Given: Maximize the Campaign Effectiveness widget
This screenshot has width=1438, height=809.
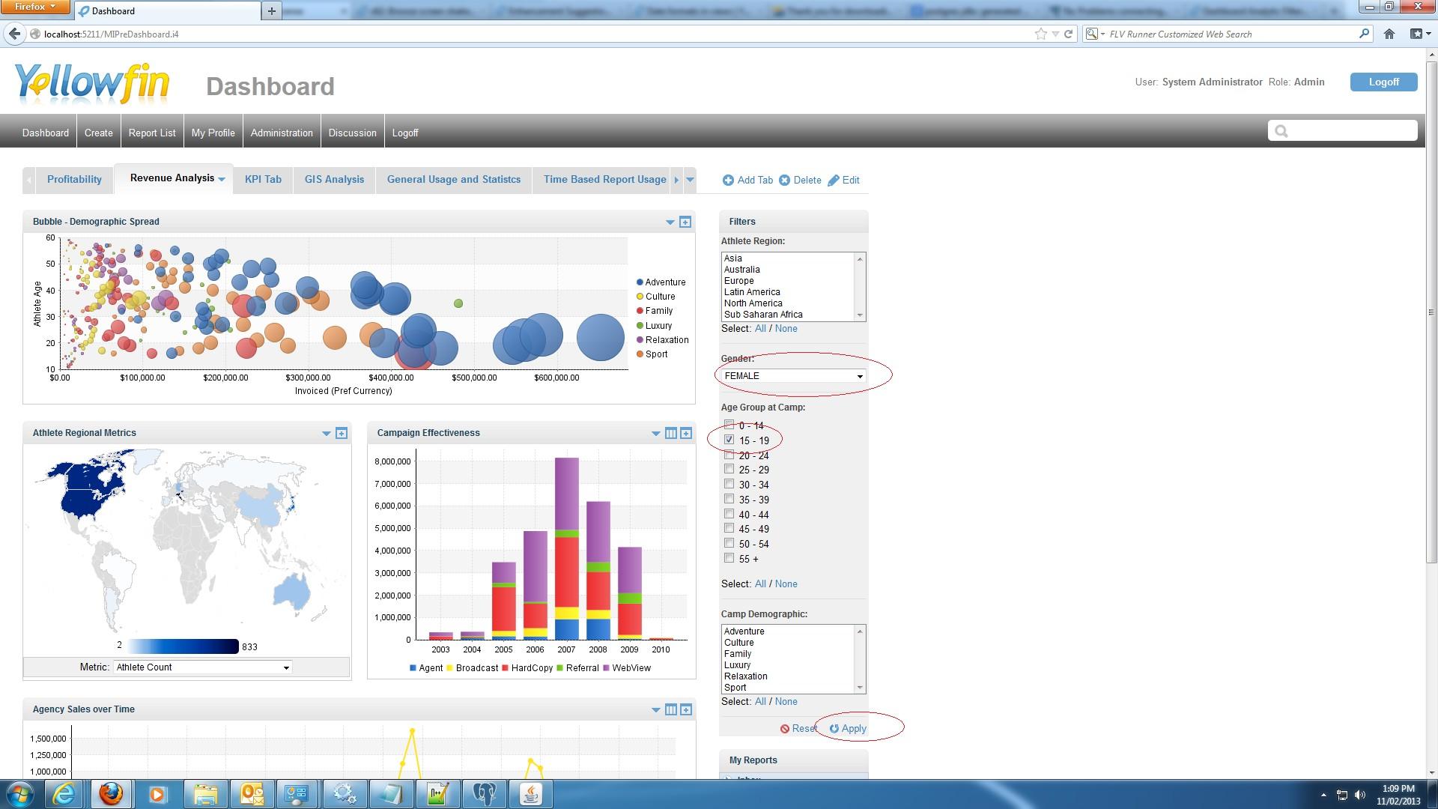Looking at the screenshot, I should [686, 433].
